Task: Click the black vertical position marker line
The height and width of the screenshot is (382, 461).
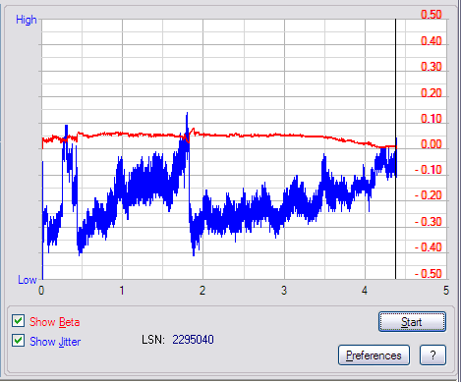Action: [x=395, y=149]
